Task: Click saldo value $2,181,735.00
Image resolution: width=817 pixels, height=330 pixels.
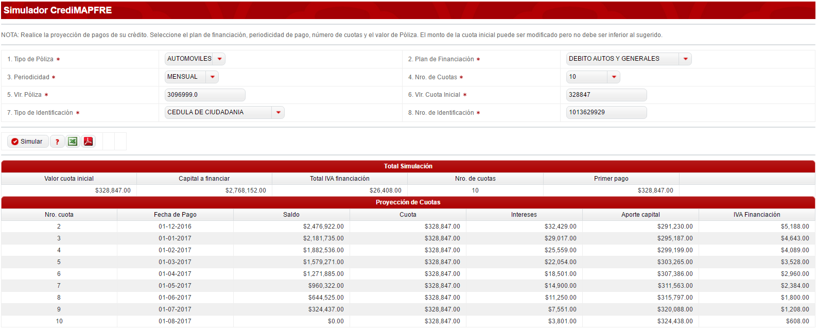Action: 323,238
